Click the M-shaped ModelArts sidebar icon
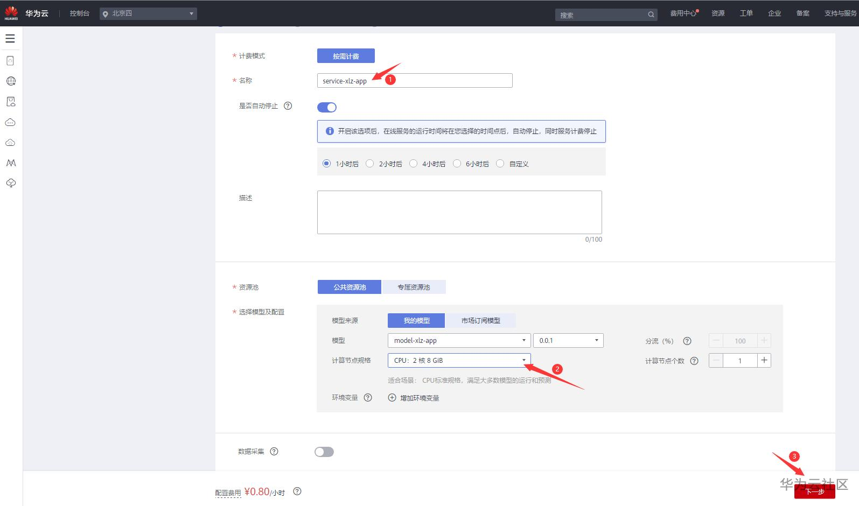Screen dimensions: 859x506 tap(11, 163)
